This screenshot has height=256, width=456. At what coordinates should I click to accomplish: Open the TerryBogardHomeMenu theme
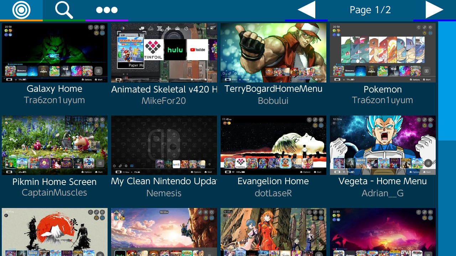click(273, 52)
